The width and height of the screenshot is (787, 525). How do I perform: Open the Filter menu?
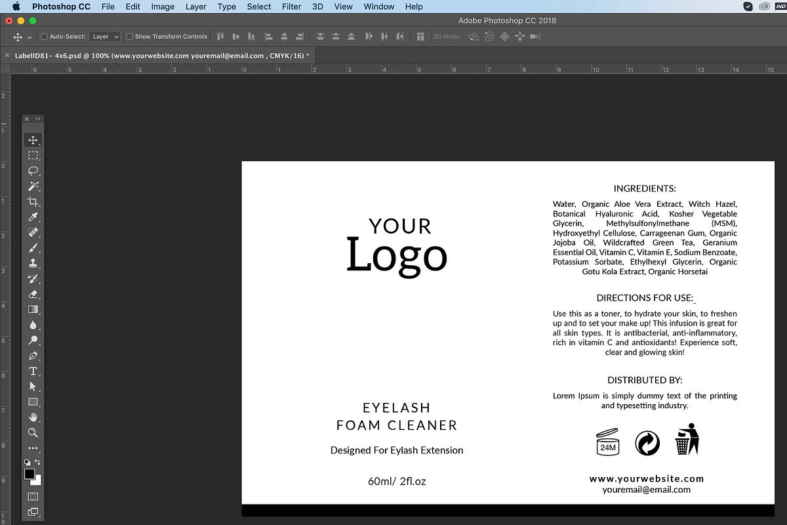coord(292,7)
